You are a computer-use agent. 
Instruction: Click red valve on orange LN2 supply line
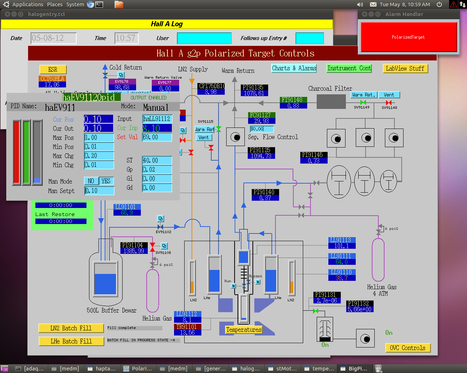click(191, 152)
